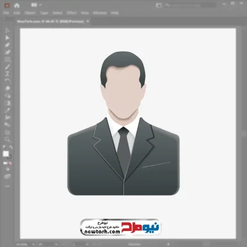Open the Edit menu
Viewport: 247px width, 247px height.
point(17,13)
